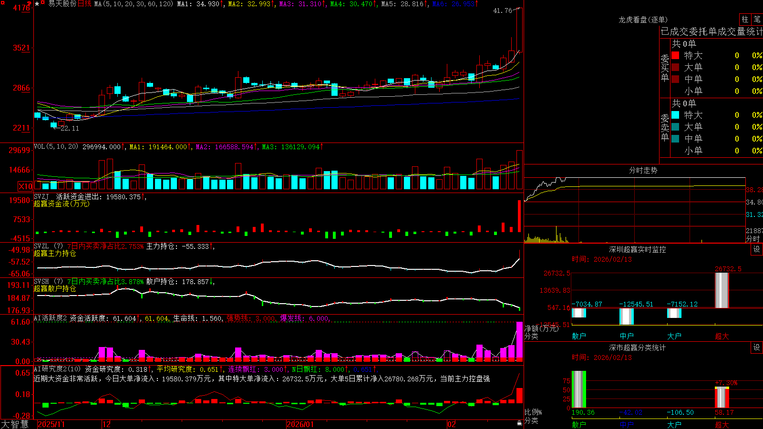Click the 超赢主力持仓 label

click(x=55, y=254)
